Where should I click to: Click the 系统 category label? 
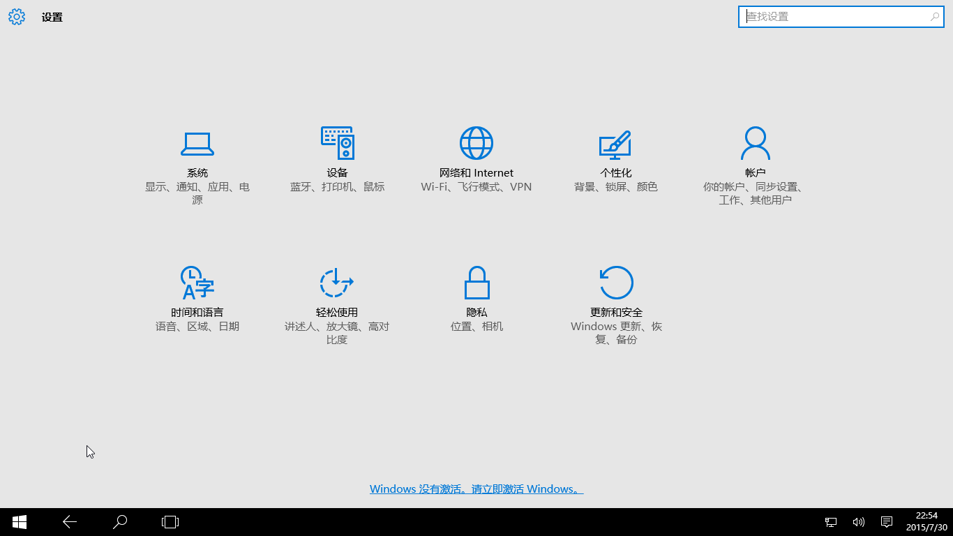[197, 173]
